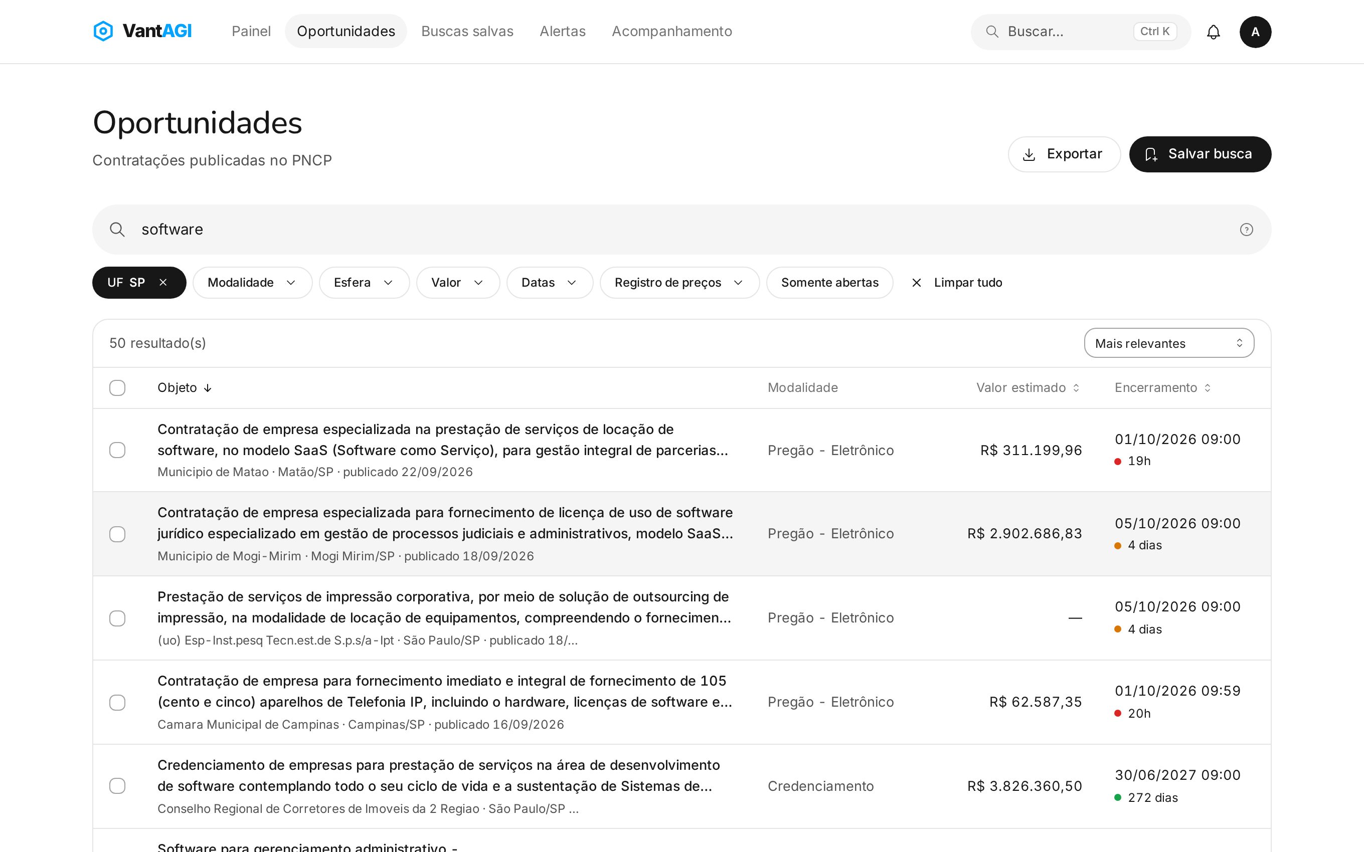
Task: Click Limpar tudo to clear filters
Action: (x=957, y=282)
